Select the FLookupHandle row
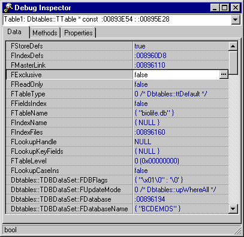 pos(118,142)
